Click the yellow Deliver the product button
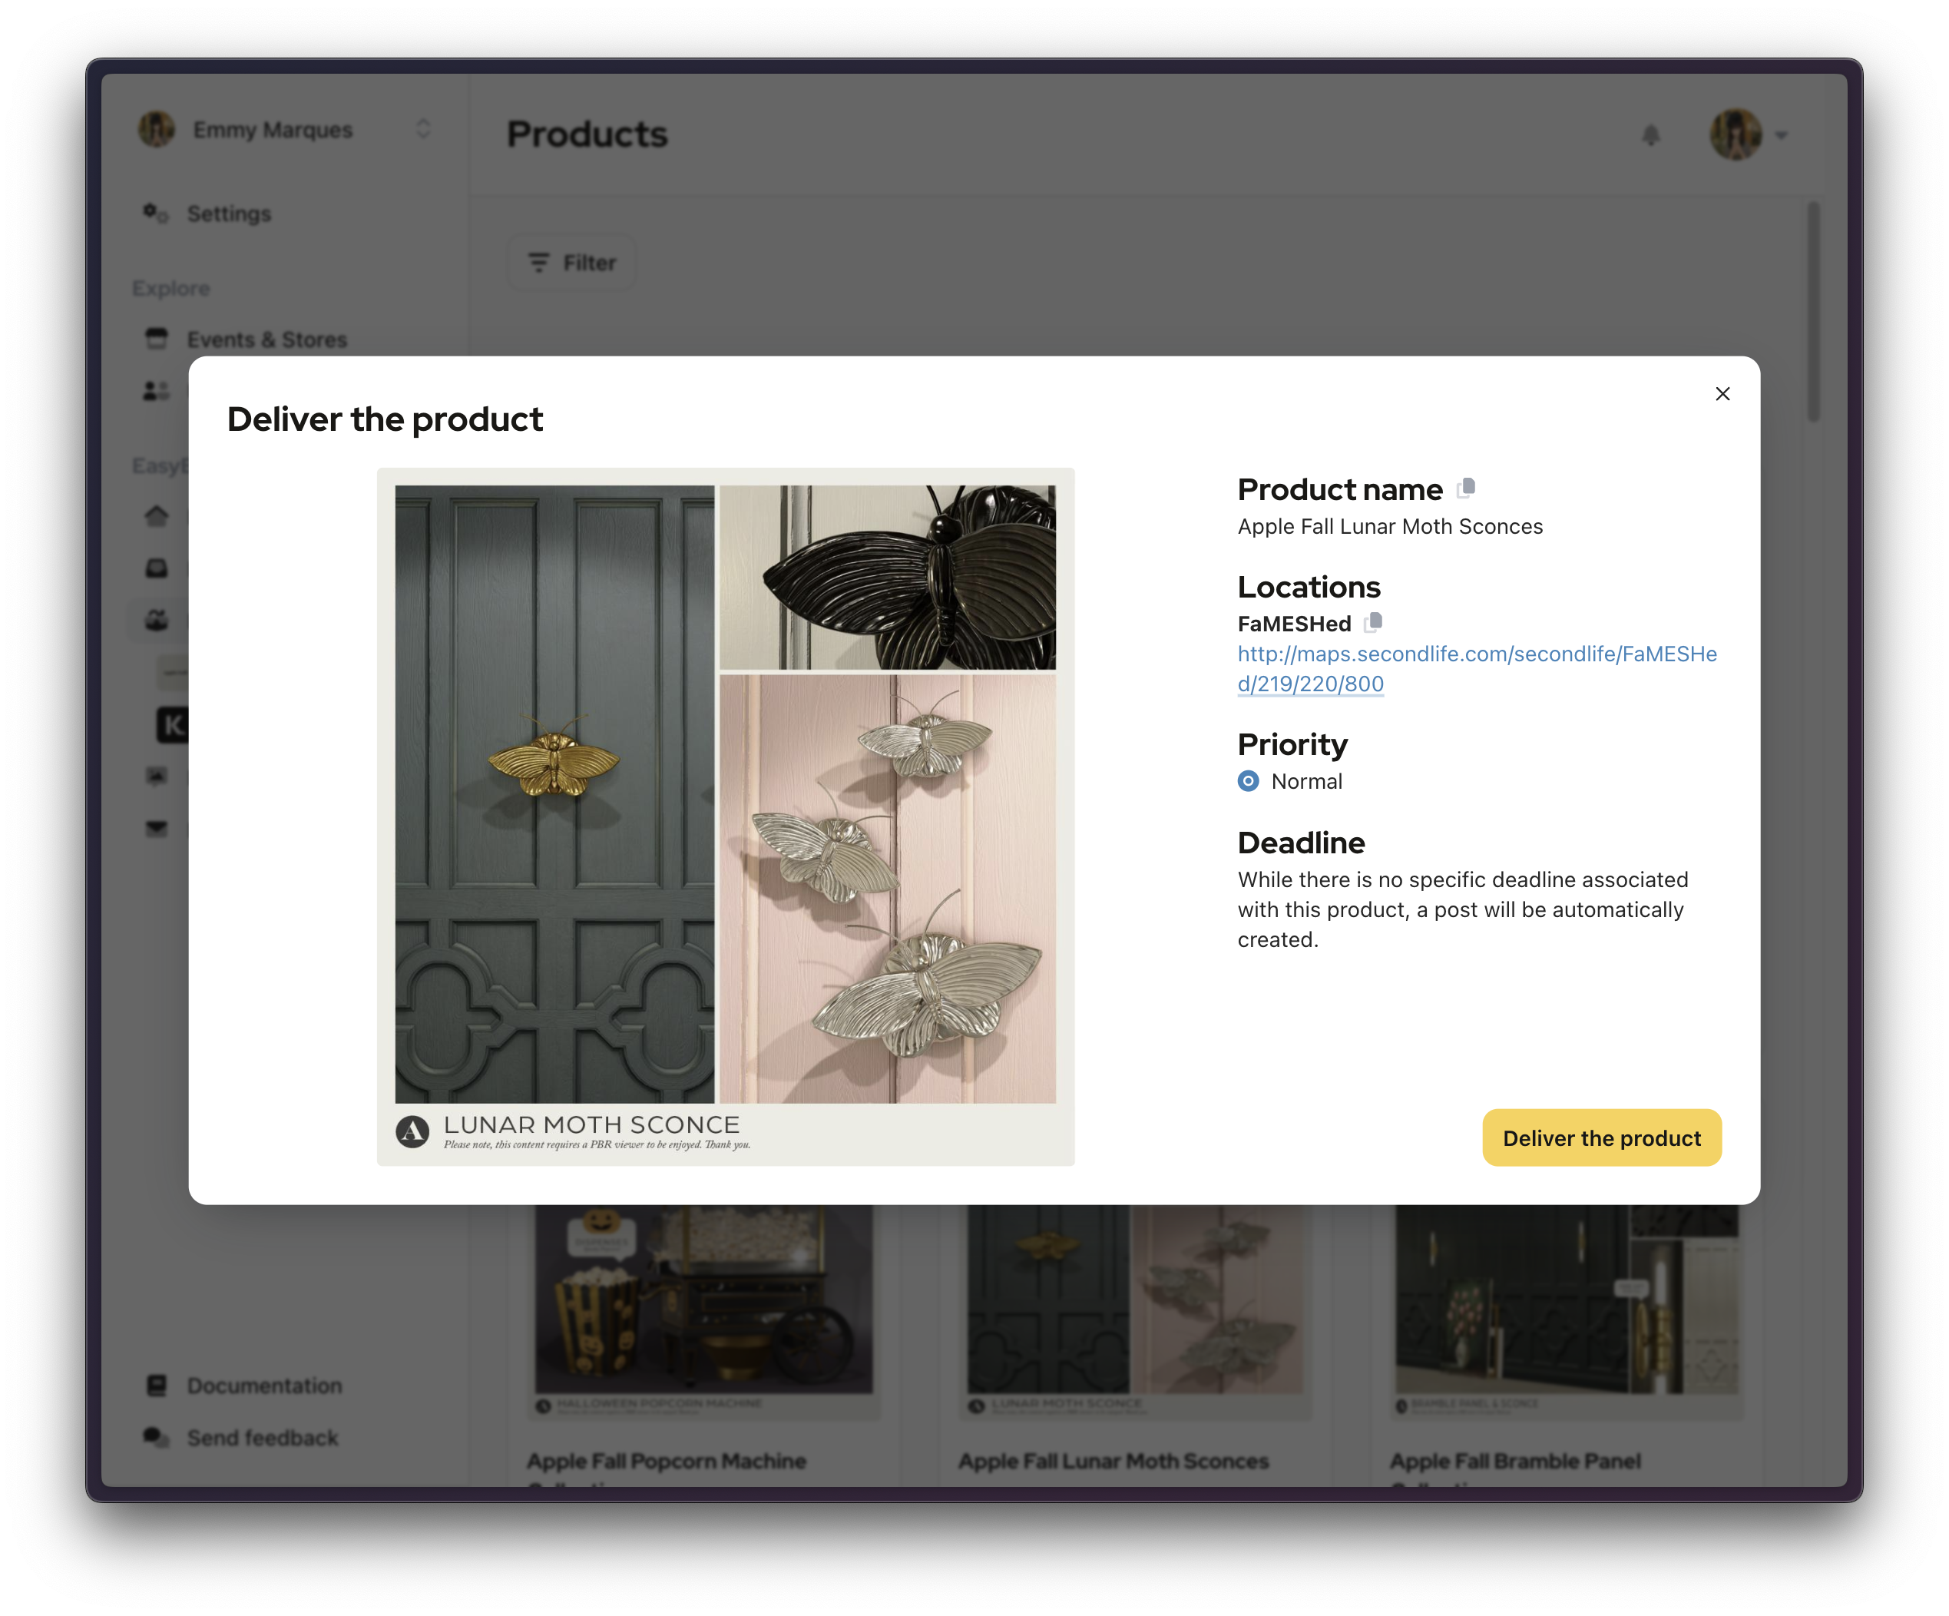Screen dimensions: 1949x1616 [1601, 1138]
